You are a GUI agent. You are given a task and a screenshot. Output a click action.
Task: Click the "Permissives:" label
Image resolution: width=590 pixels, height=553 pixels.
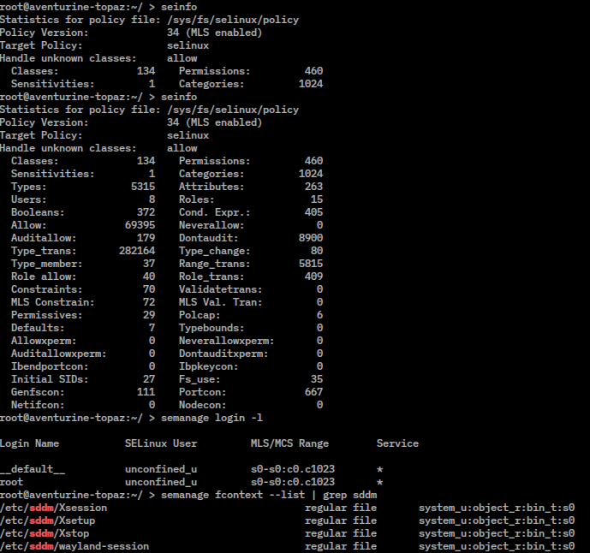tap(46, 315)
